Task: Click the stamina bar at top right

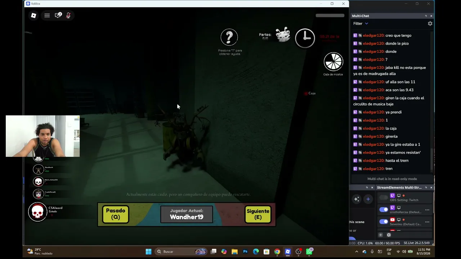Action: click(x=330, y=15)
